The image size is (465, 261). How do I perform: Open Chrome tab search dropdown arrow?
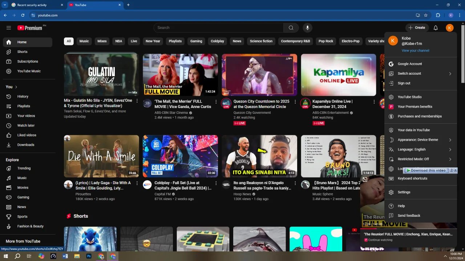[x=5, y=5]
